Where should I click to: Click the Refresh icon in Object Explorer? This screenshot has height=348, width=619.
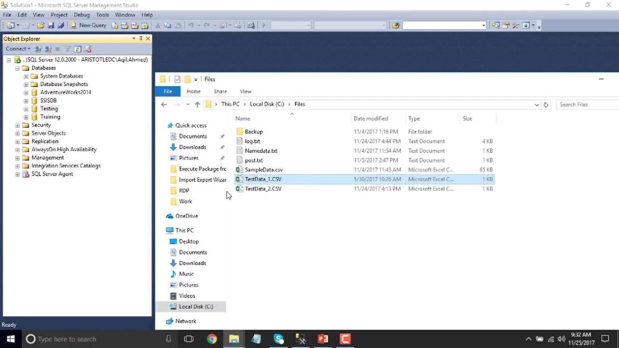(78, 49)
